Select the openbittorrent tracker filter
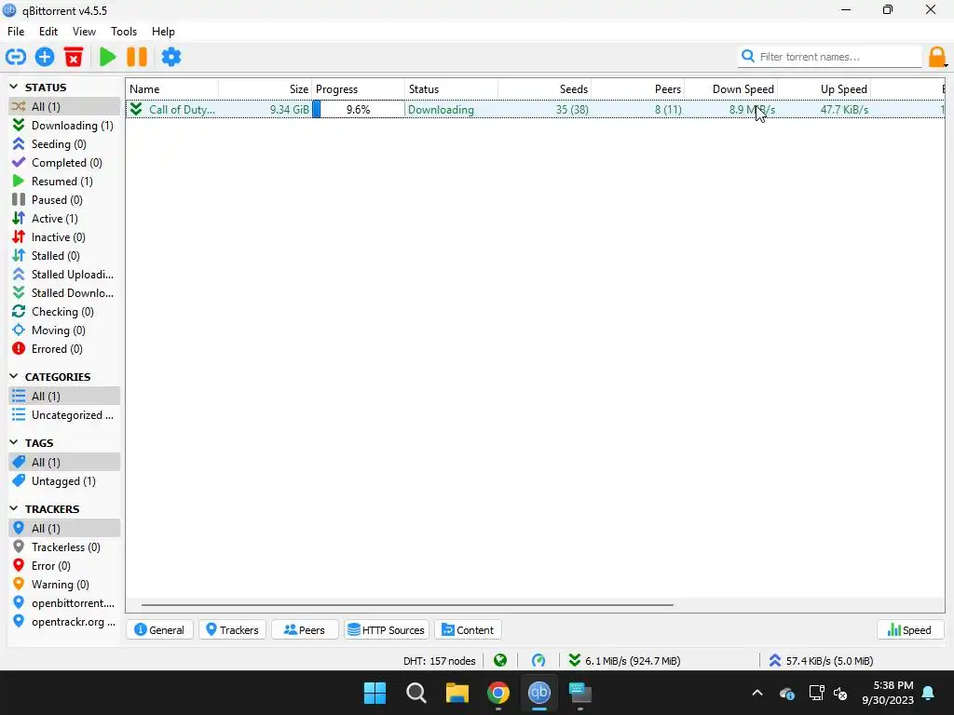954x715 pixels. (x=63, y=603)
